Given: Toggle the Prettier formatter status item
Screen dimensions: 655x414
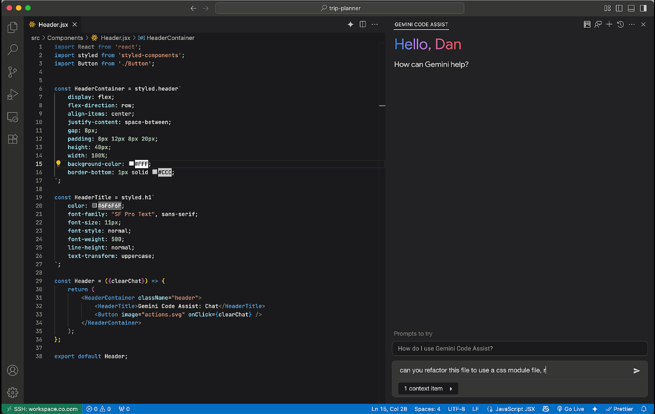Looking at the screenshot, I should [x=620, y=409].
